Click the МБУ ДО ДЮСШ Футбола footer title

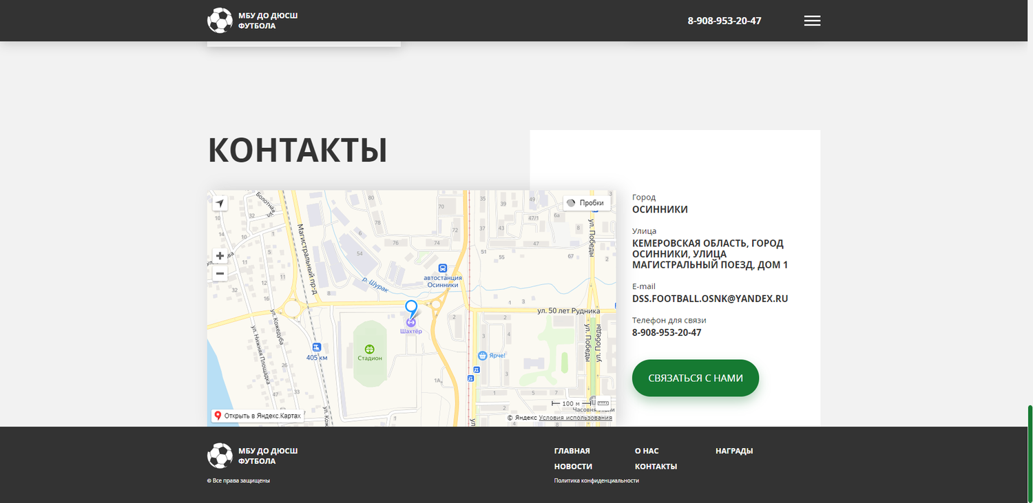[x=268, y=456]
